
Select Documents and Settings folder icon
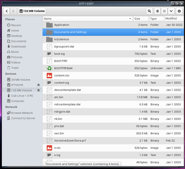point(49,32)
